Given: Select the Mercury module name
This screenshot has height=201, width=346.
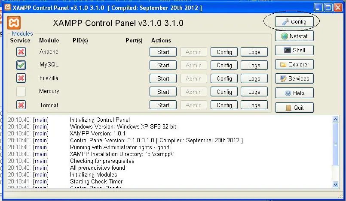Looking at the screenshot, I should click(x=49, y=91).
